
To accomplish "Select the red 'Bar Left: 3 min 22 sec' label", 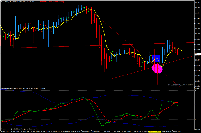I will click(52, 2).
